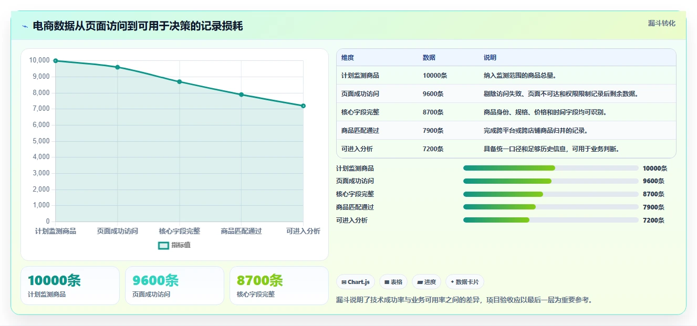Click the 进度 chip
Viewport: 697px width, 326px height.
[x=426, y=282]
